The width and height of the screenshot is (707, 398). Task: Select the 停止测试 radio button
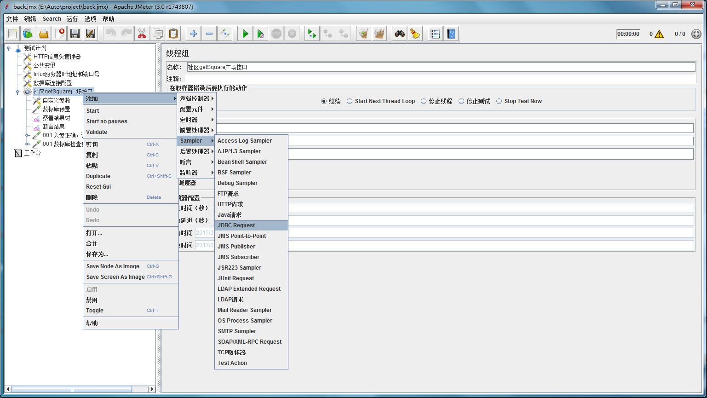click(x=461, y=101)
